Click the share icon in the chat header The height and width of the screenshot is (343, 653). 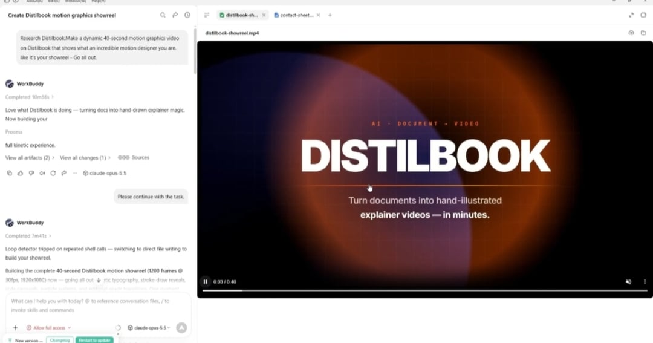[x=175, y=15]
